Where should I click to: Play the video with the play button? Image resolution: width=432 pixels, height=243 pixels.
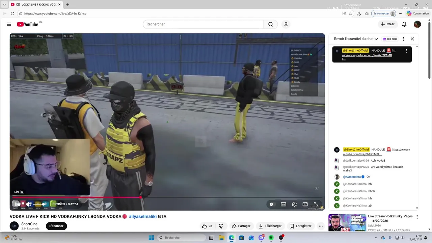tap(16, 204)
